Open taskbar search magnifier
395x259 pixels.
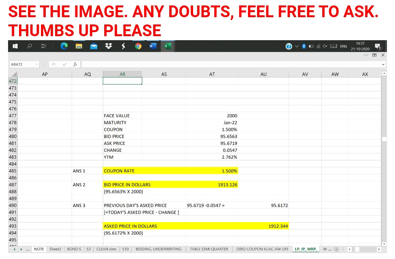click(x=30, y=46)
